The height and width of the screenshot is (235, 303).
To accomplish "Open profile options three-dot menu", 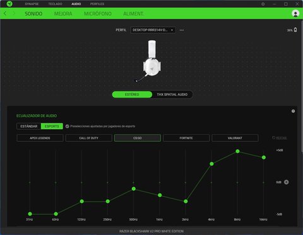I will (x=182, y=30).
